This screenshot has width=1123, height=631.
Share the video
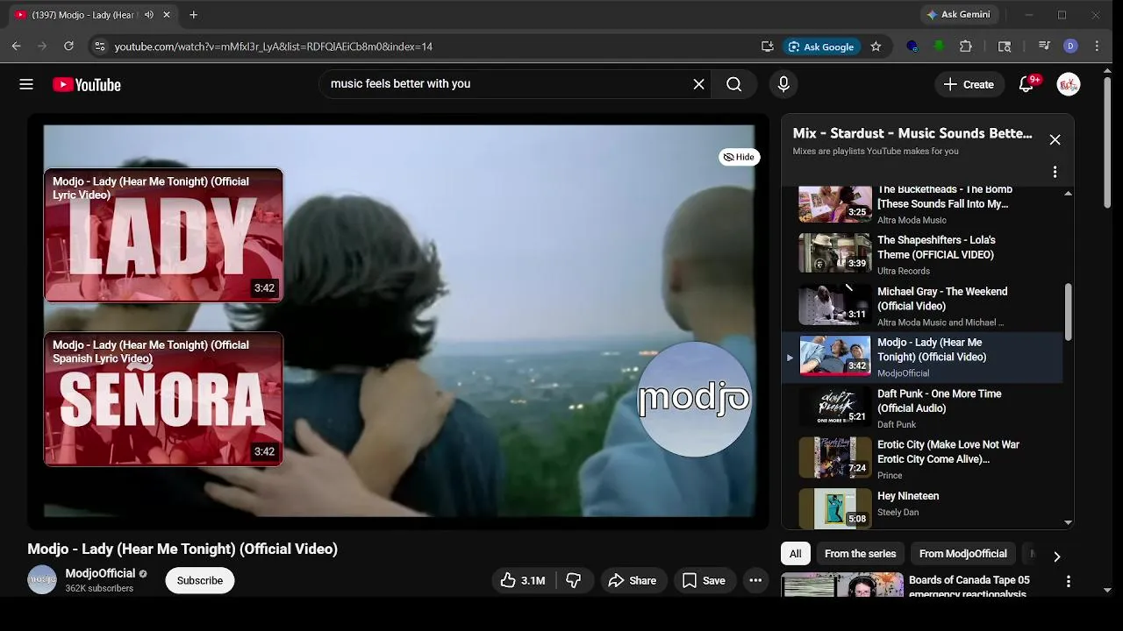coord(632,580)
